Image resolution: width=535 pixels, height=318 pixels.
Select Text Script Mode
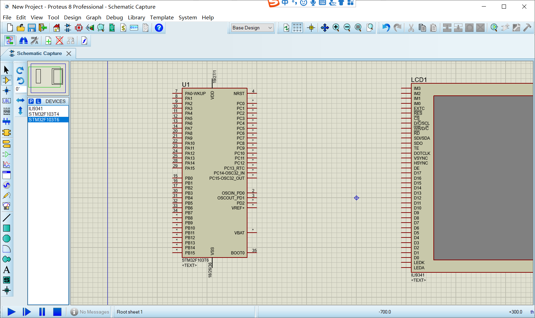click(6, 111)
